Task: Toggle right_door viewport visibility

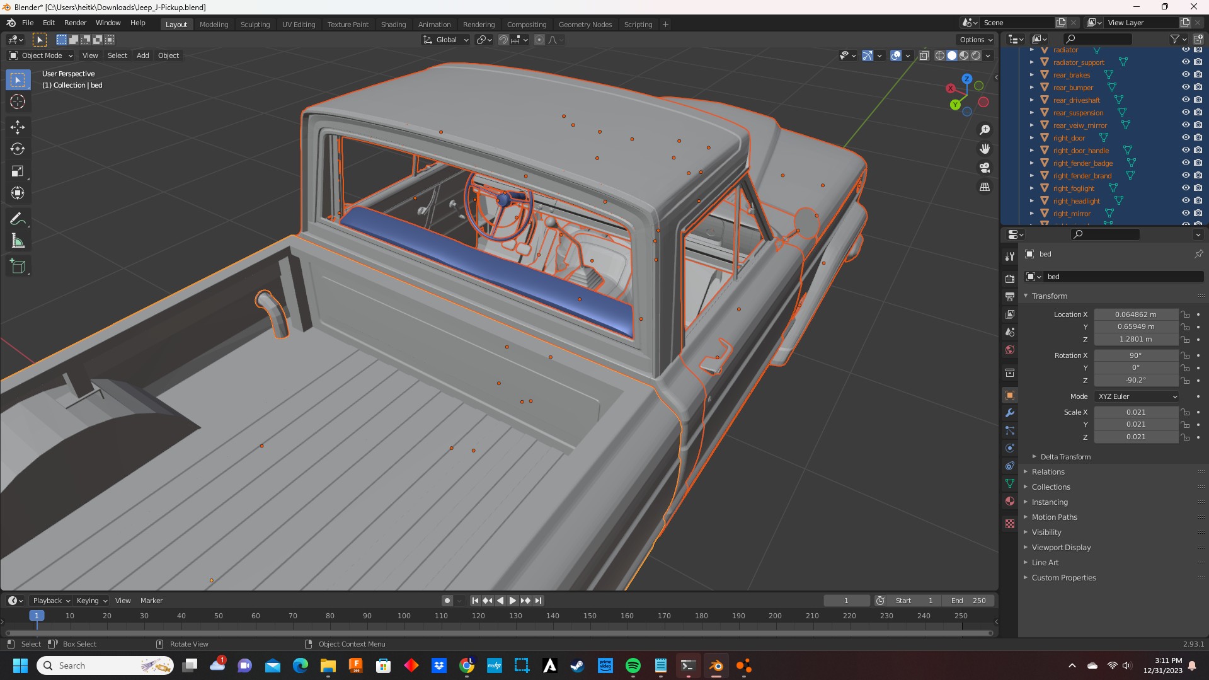Action: (x=1185, y=137)
